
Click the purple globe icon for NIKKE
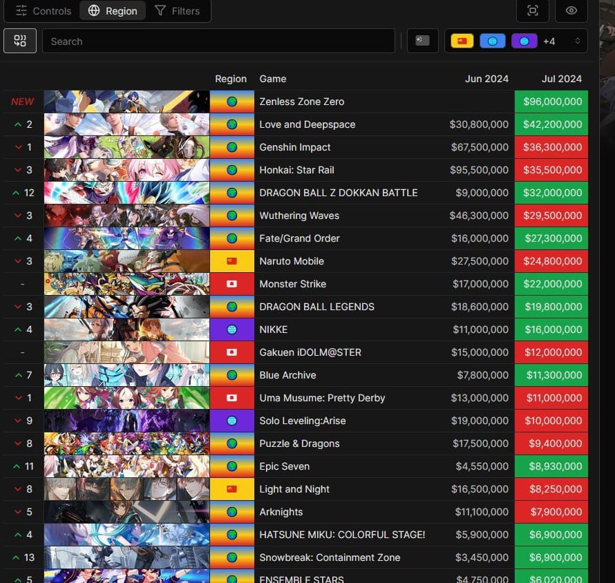click(231, 329)
